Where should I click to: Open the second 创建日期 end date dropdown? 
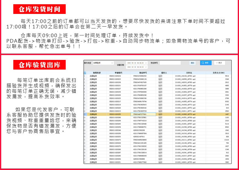(137, 67)
